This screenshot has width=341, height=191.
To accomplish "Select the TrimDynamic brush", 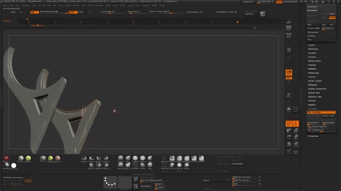I will pyautogui.click(x=143, y=158).
